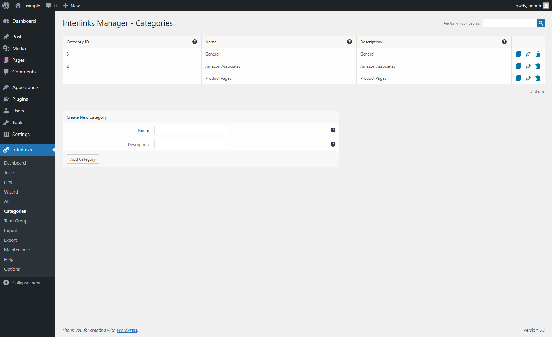The image size is (552, 337).
Task: Submit search using the magnifier button
Action: tap(541, 23)
